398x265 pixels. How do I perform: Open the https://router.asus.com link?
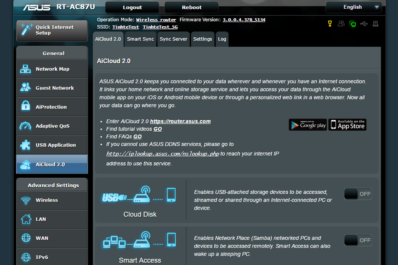point(180,121)
